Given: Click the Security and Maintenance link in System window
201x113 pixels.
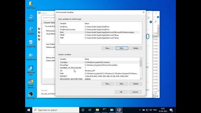Looking at the screenshot, I should click(48, 94).
